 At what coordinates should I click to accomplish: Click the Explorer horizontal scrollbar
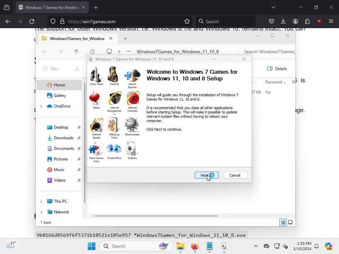(156, 216)
